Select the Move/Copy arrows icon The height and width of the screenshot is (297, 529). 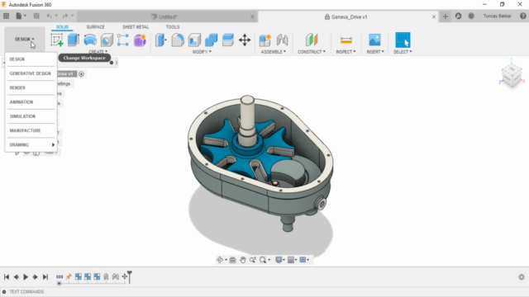click(x=245, y=40)
